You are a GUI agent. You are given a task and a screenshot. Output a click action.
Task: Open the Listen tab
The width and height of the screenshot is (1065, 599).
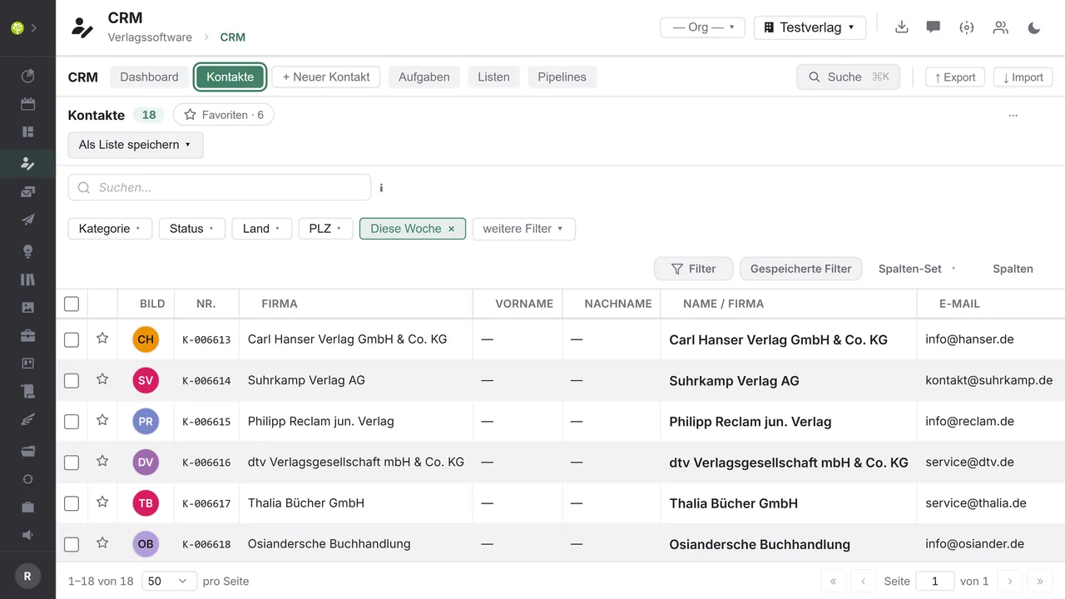[x=493, y=77]
